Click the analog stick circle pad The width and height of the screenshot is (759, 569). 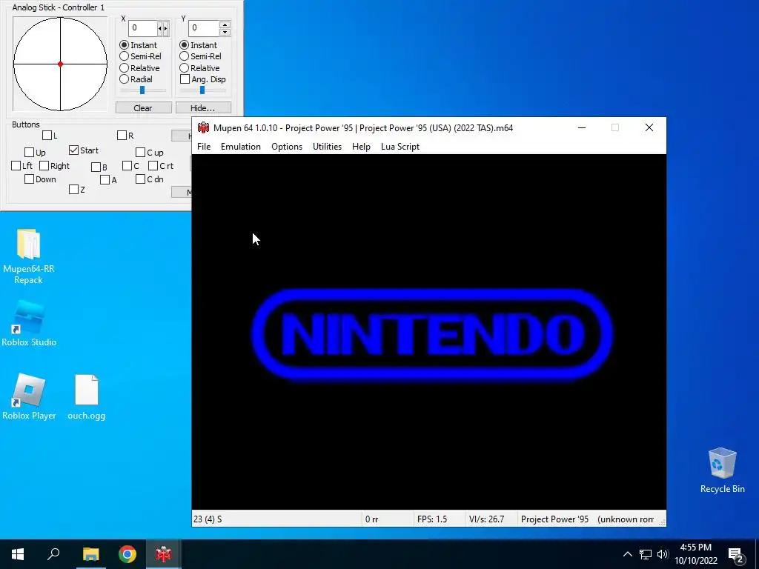tap(60, 64)
